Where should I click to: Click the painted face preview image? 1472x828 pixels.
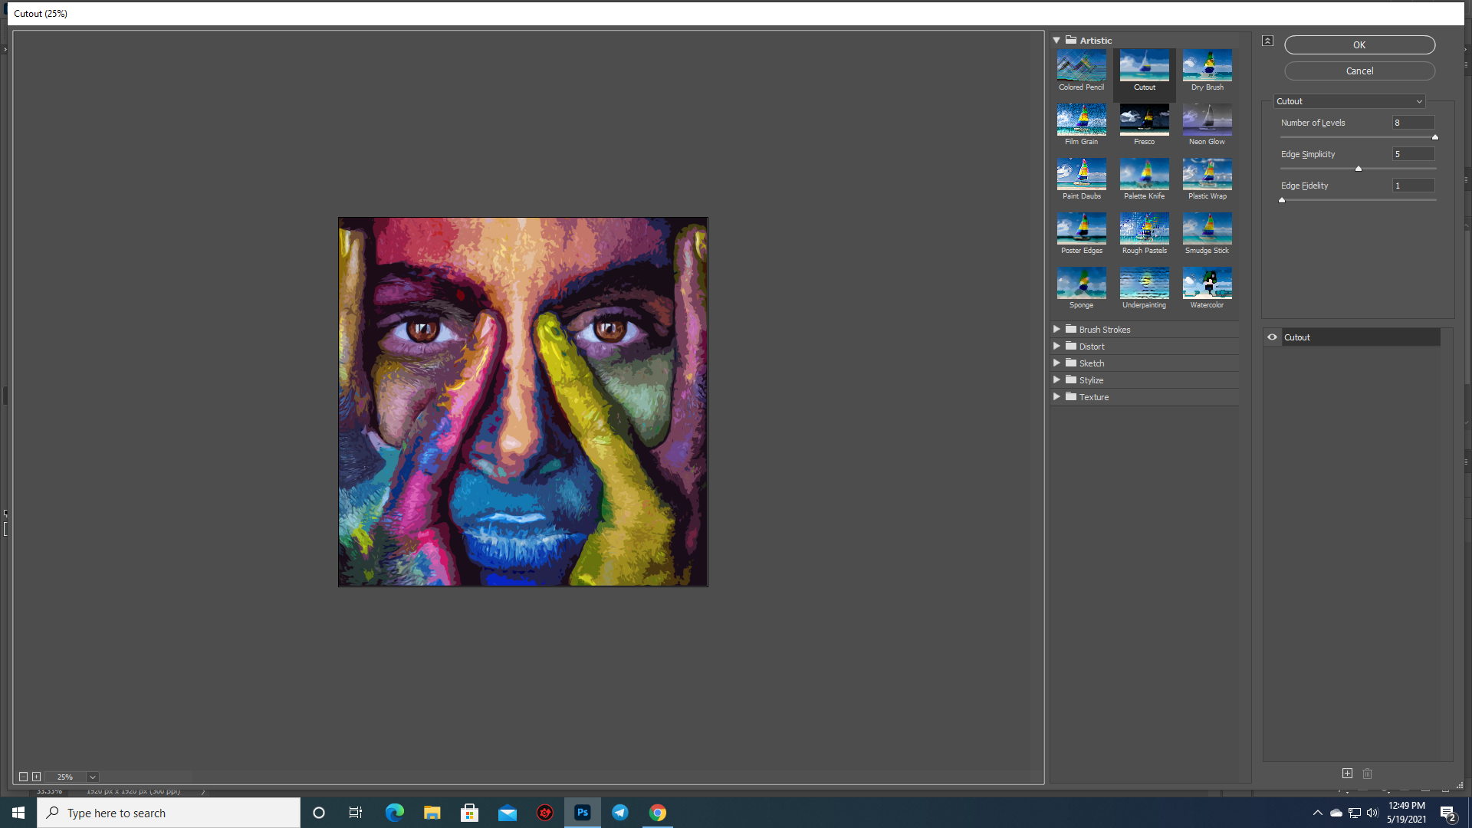pyautogui.click(x=523, y=402)
